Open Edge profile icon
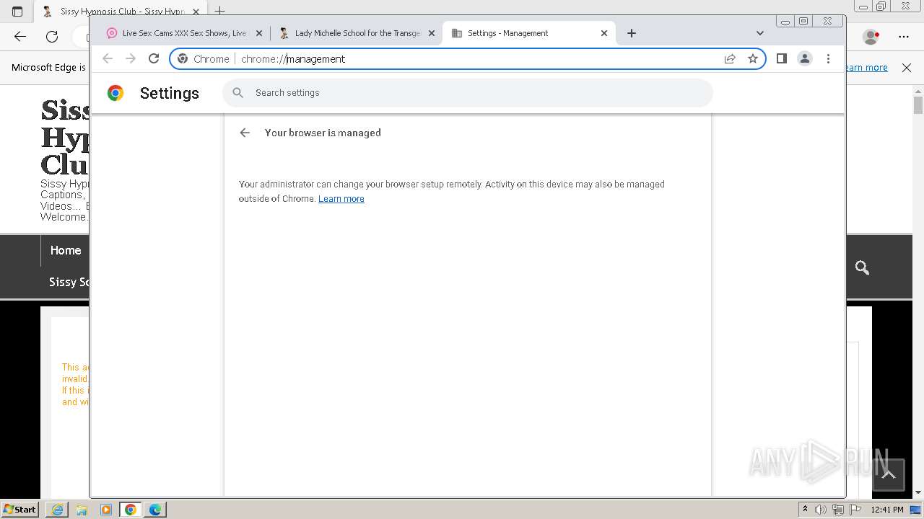This screenshot has height=519, width=924. tap(871, 37)
